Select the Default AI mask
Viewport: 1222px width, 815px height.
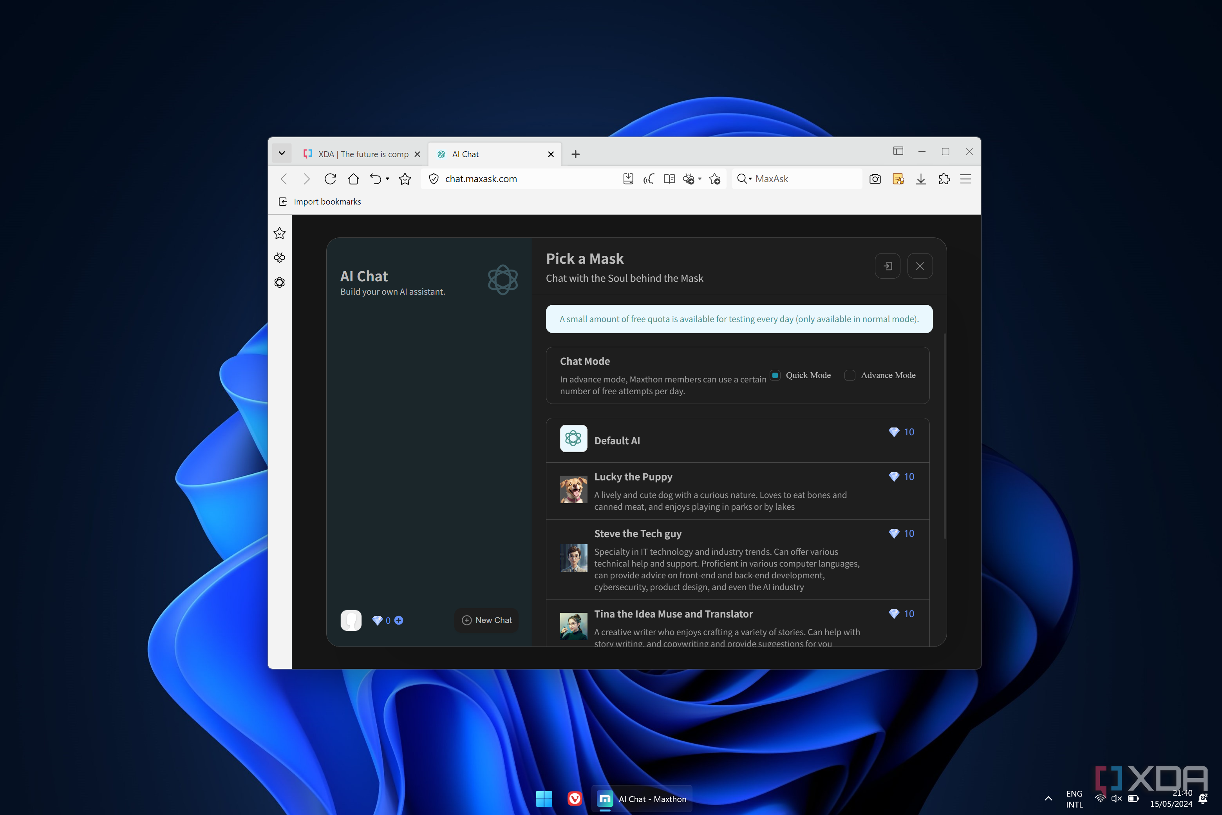point(738,440)
